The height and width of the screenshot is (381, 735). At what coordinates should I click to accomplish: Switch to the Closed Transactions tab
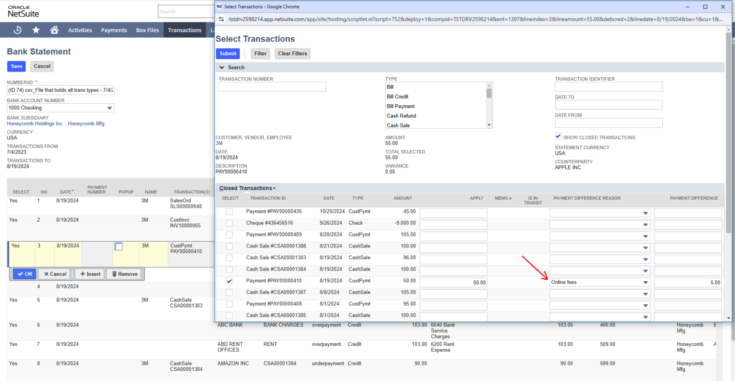(247, 188)
